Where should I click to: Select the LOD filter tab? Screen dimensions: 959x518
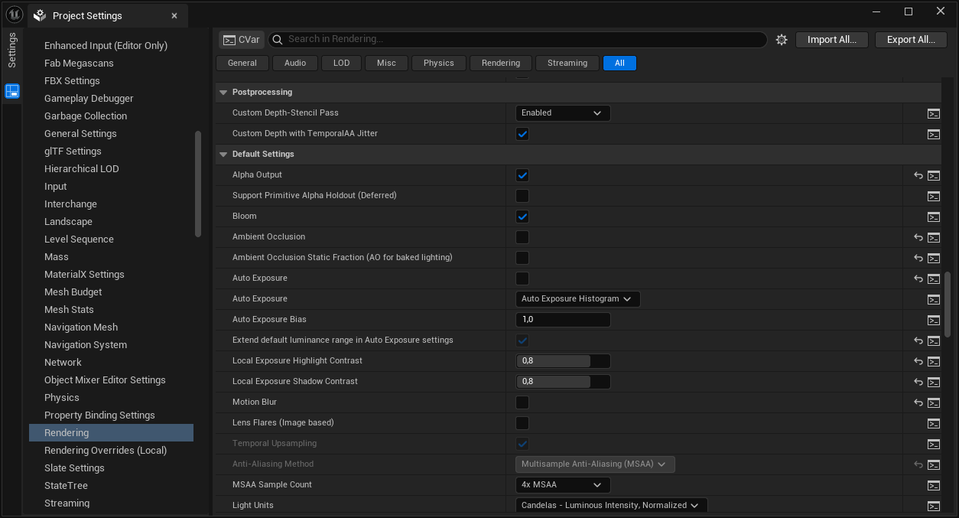tap(342, 64)
